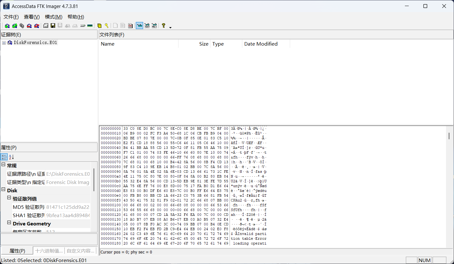Click the Capture Memory icon
Screen dimensions: 454x264
[x=90, y=26]
